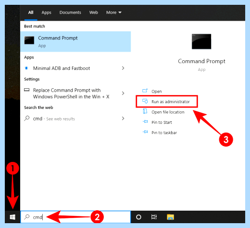The height and width of the screenshot is (228, 250).
Task: Click the Command Prompt icon in best match
Action: 29,40
